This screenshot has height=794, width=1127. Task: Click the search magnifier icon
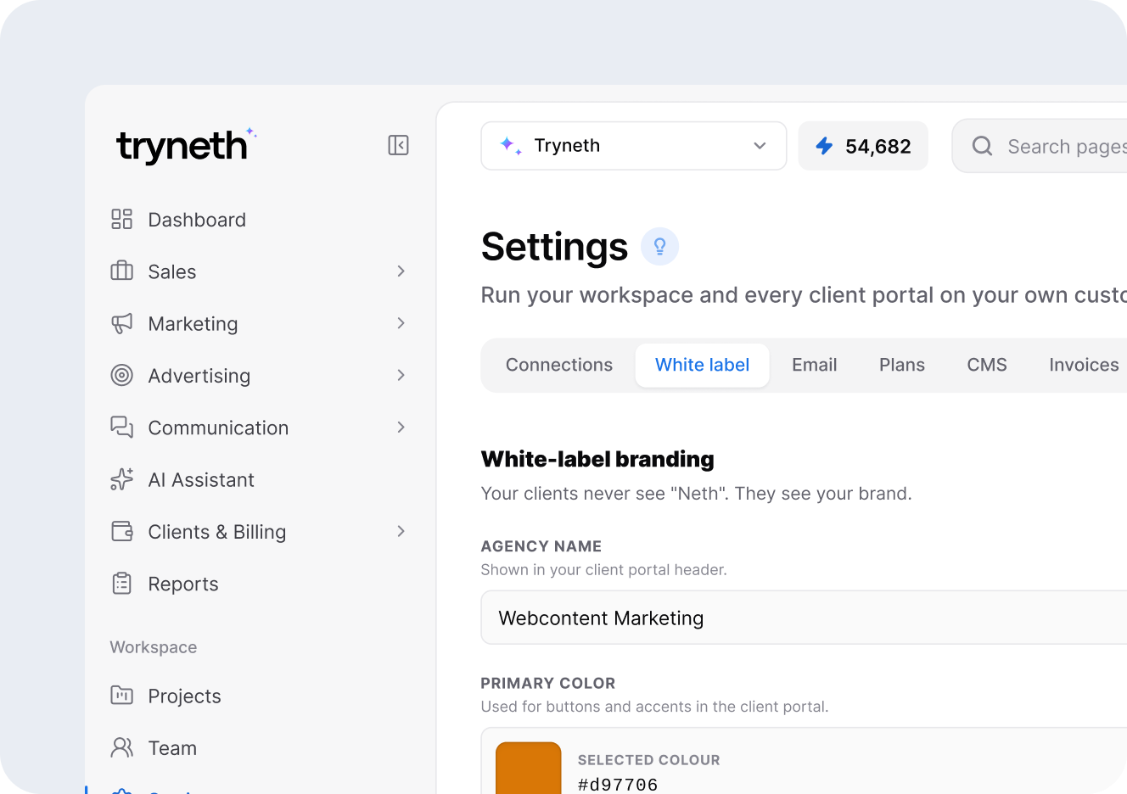[982, 146]
